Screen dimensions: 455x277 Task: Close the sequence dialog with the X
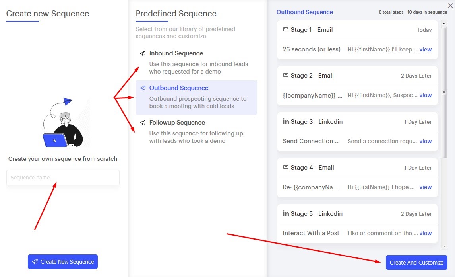450,6
